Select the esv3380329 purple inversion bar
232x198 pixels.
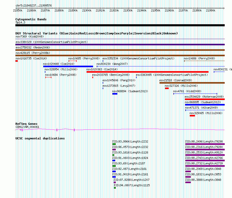(x=120, y=45)
